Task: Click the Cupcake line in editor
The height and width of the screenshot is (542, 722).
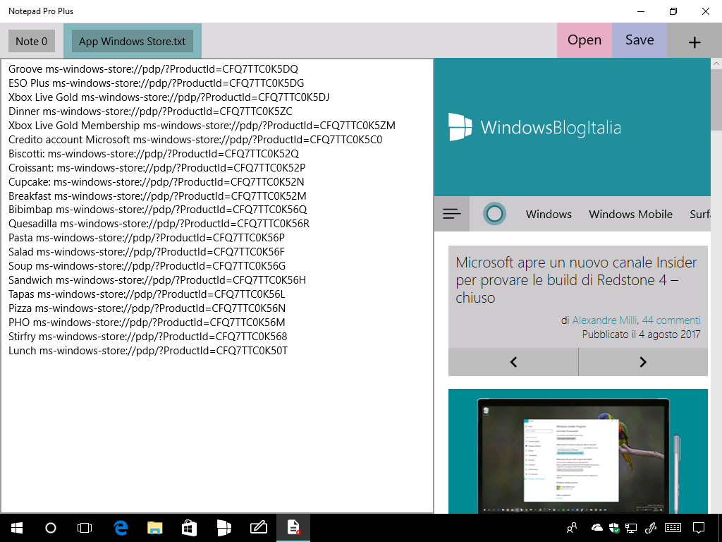Action: [156, 181]
